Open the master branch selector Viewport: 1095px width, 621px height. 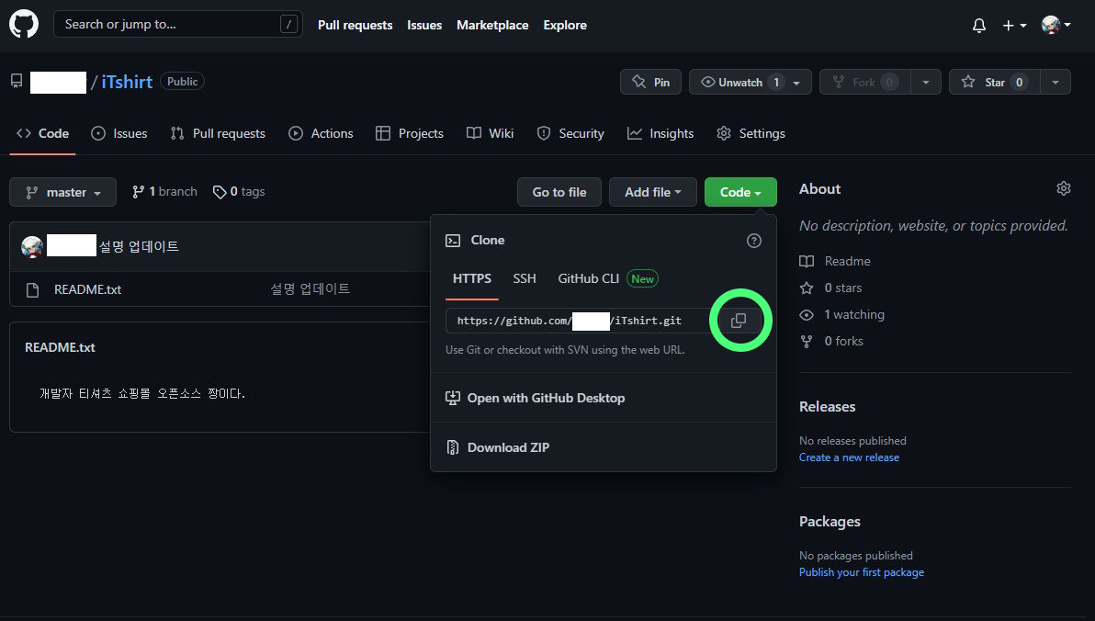click(x=62, y=191)
